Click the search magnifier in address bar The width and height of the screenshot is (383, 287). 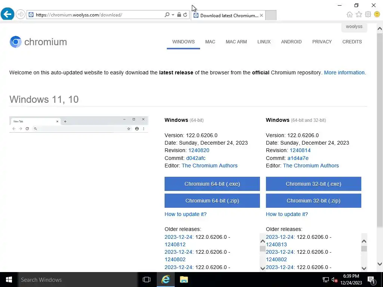point(167,15)
